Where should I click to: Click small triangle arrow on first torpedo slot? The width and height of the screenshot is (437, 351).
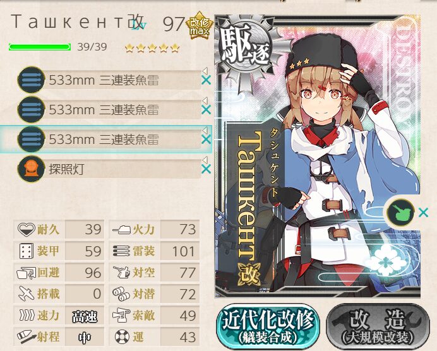pos(205,70)
